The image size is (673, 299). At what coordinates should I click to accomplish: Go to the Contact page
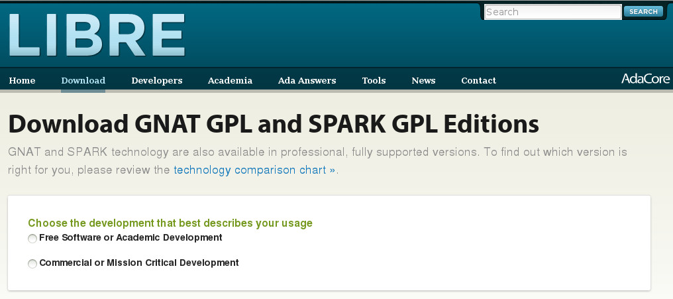[x=478, y=81]
